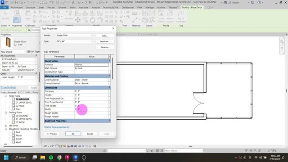This screenshot has height=162, width=288.
Task: Open the File menu tab
Action: [x=4, y=8]
